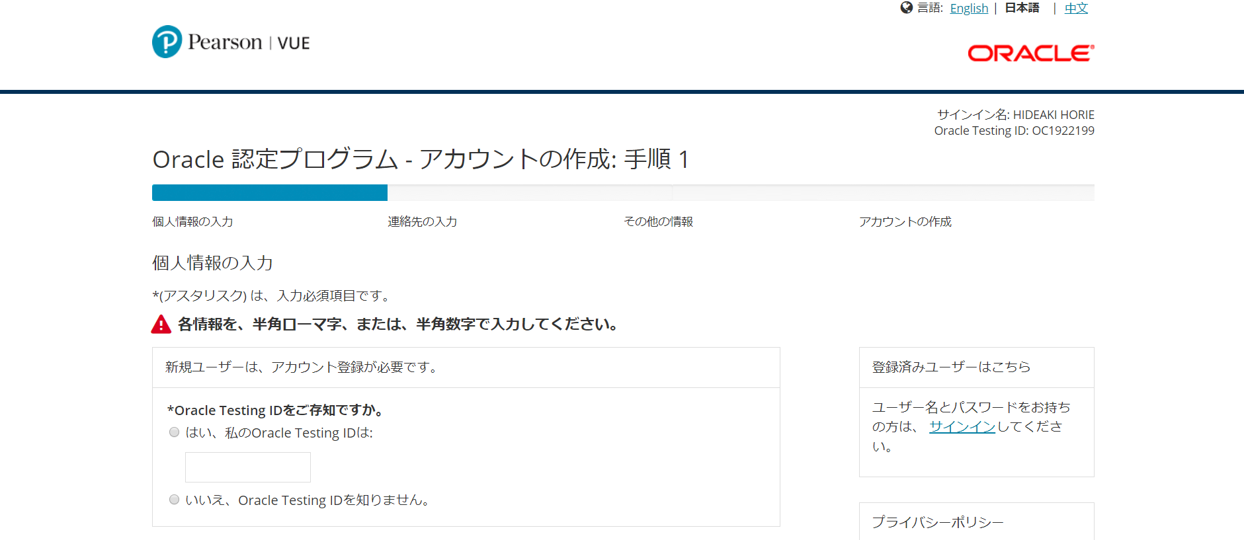Select 'はい、私のOracle Testing IDは' radio button
The height and width of the screenshot is (540, 1244).
click(175, 432)
